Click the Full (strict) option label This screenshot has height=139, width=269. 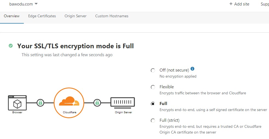pos(169,120)
